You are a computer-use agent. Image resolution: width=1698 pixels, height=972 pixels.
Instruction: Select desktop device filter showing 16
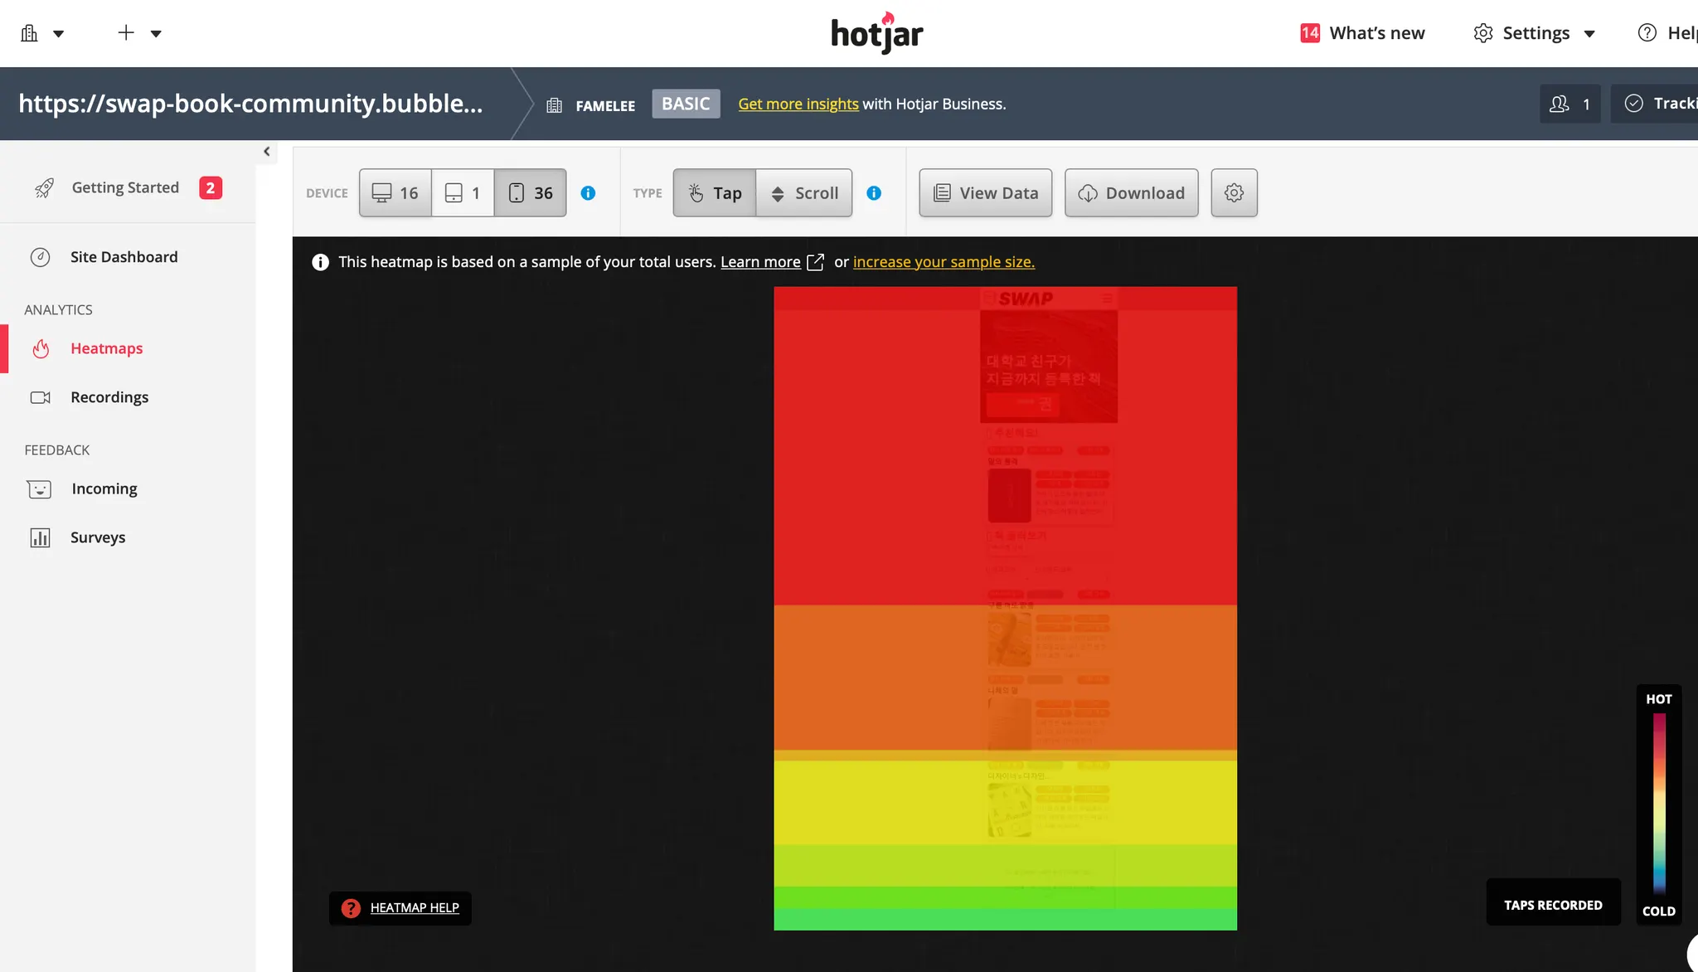tap(395, 193)
